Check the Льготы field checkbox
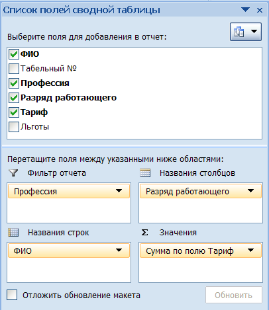 point(14,127)
